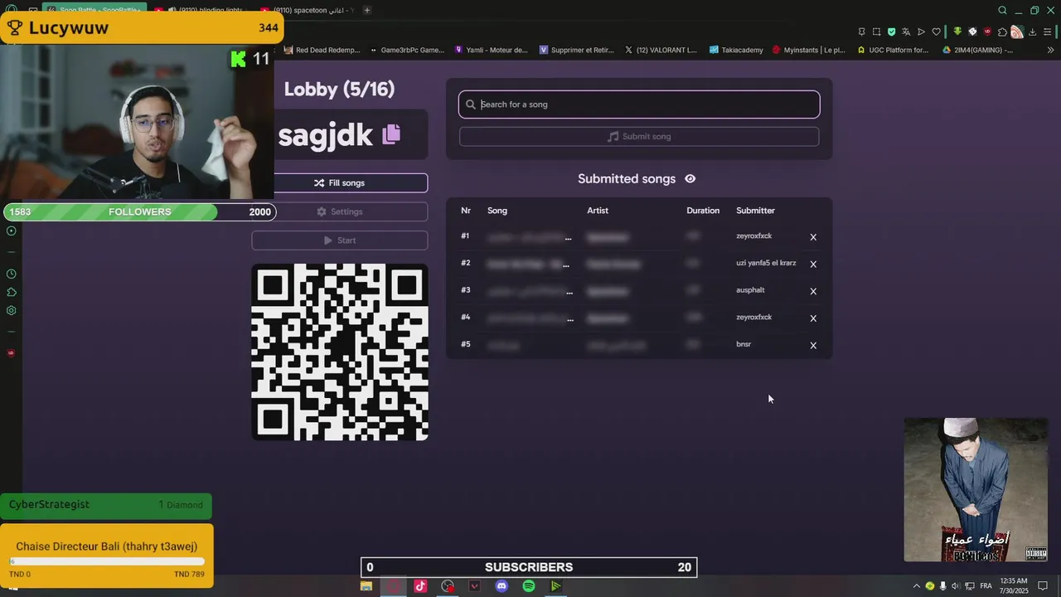Click the translate icon in toolbar
Screen dimensions: 1061x597
click(906, 32)
